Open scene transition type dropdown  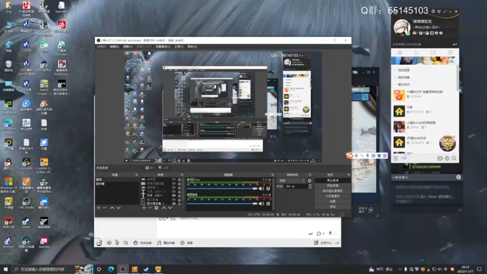point(292,180)
